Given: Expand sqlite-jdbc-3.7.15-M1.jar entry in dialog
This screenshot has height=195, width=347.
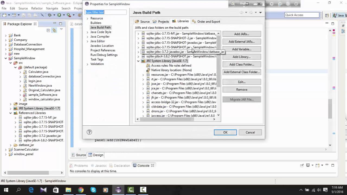Looking at the screenshot, I should (x=138, y=34).
